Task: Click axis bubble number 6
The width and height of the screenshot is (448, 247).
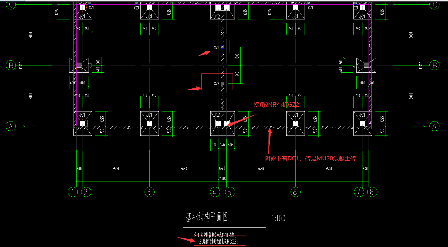Action: point(295,192)
